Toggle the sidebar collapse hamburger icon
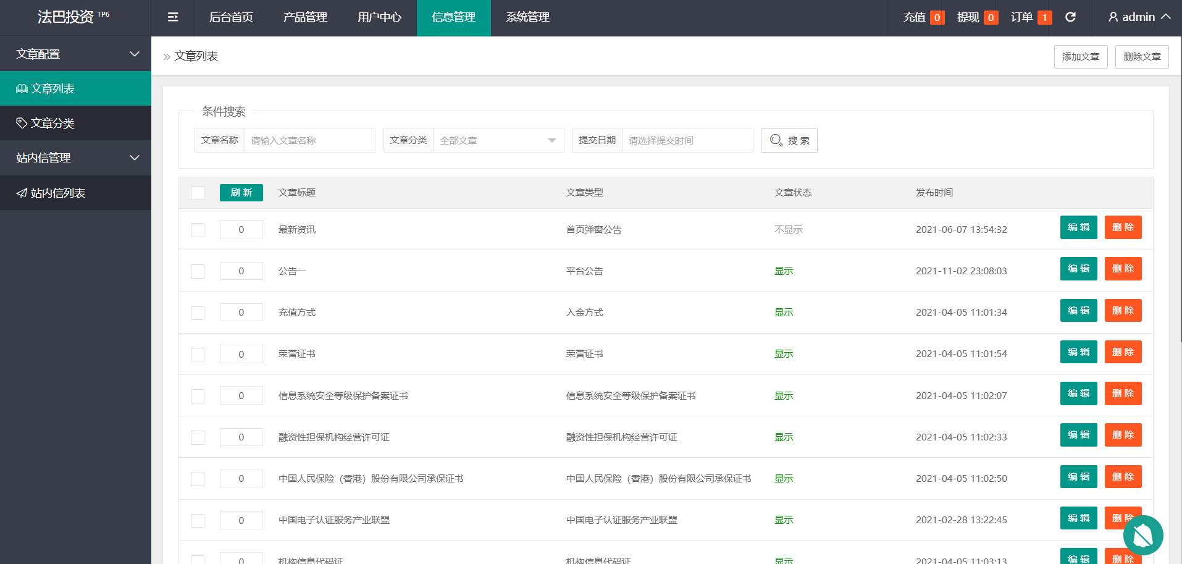Viewport: 1182px width, 564px height. click(x=173, y=17)
